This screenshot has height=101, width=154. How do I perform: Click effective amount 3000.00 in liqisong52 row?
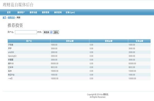[x=132, y=56]
